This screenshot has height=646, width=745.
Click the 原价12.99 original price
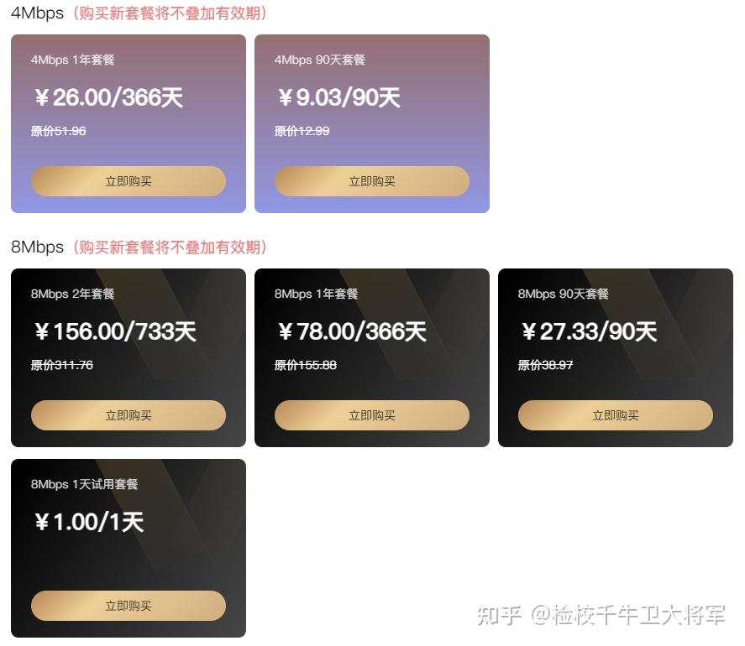[302, 131]
